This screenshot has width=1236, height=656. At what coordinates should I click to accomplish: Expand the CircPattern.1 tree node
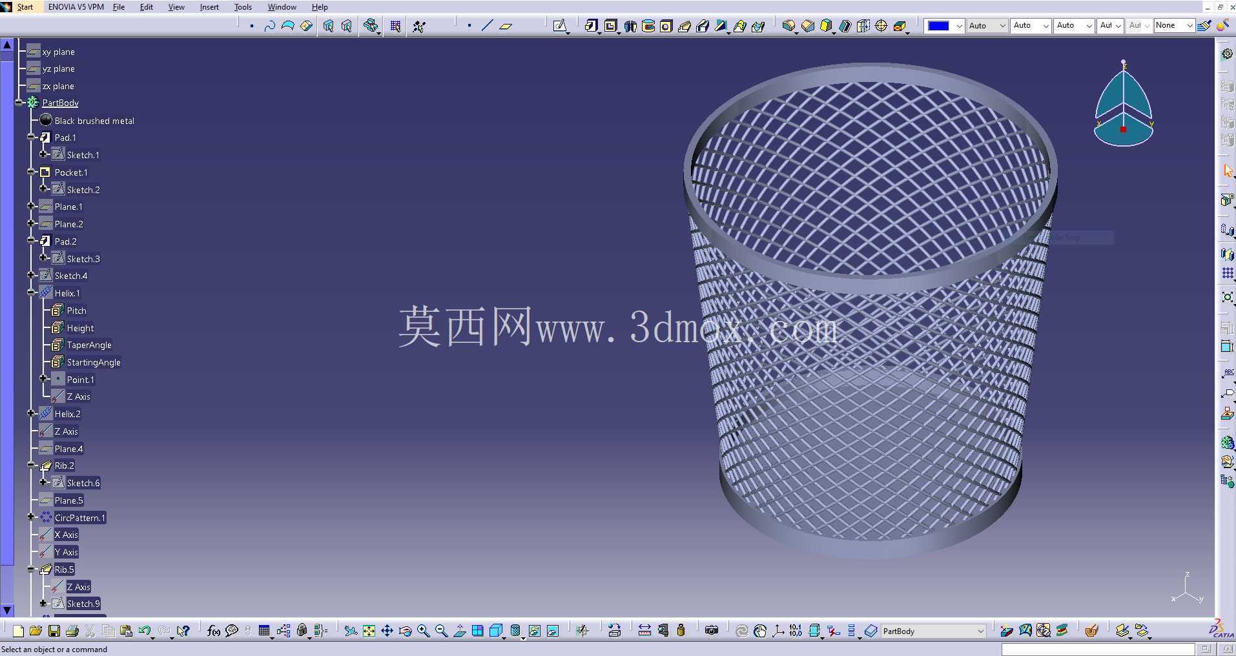pos(31,517)
